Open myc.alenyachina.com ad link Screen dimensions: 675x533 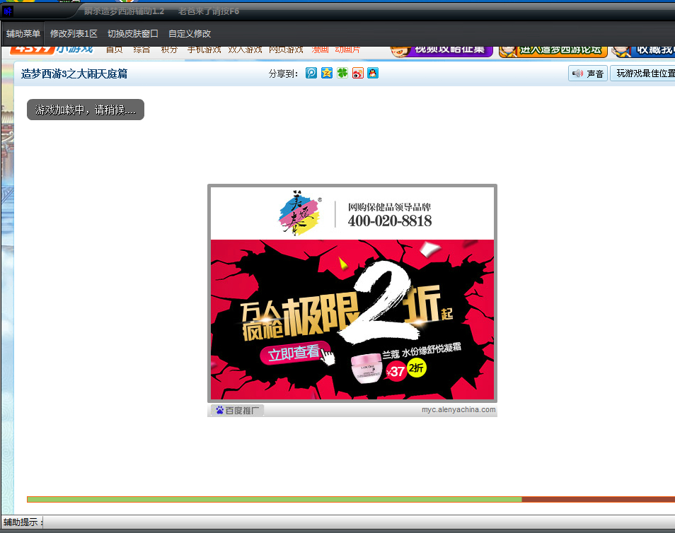[458, 409]
